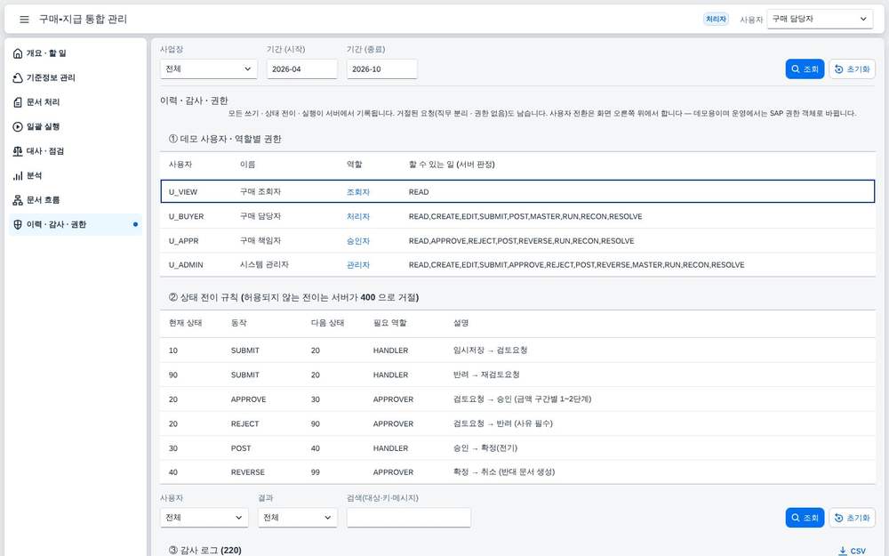The height and width of the screenshot is (556, 889).
Task: Open the 사업장 dropdown
Action: (209, 68)
